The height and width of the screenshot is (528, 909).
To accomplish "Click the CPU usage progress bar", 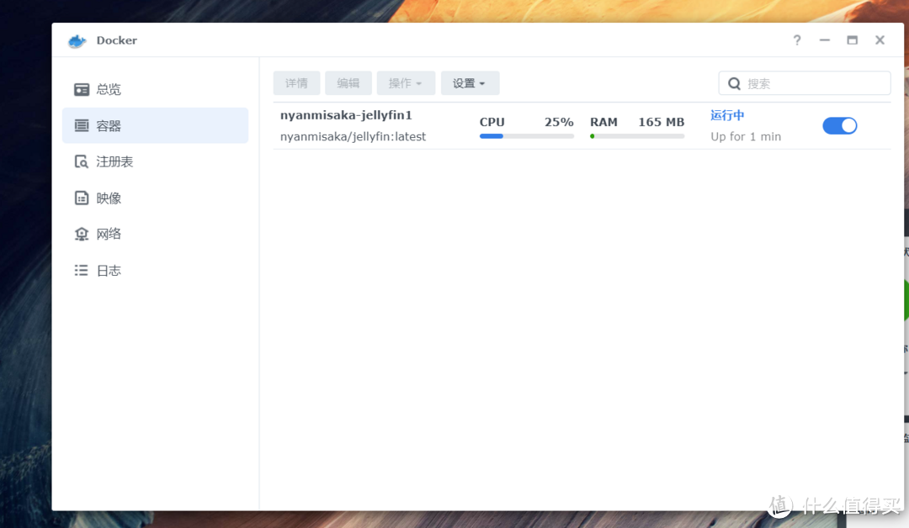I will point(526,136).
